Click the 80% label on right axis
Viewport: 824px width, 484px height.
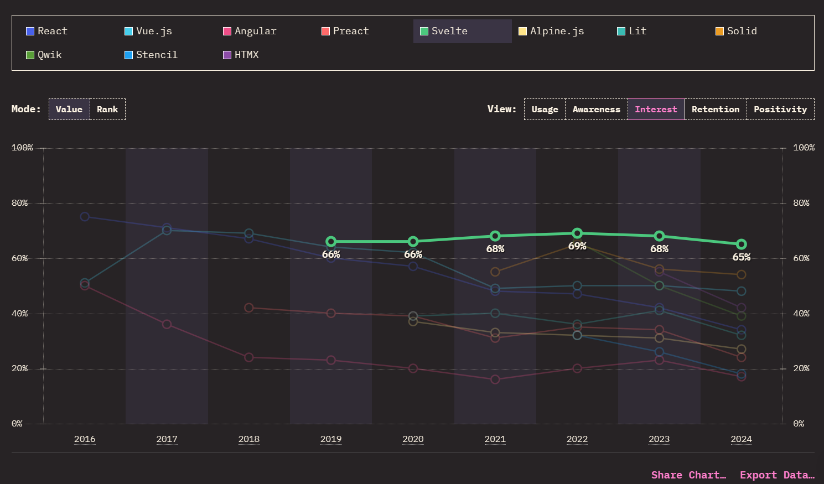tap(801, 203)
